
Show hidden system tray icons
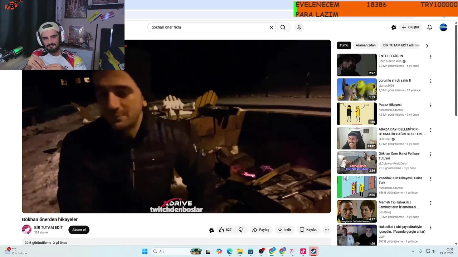pyautogui.click(x=413, y=251)
